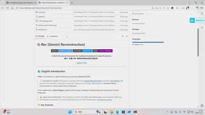Add a sidebar app with plus icon
This screenshot has width=205, height=115.
pos(202,27)
